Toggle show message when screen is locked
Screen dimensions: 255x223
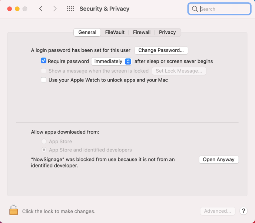click(x=44, y=71)
